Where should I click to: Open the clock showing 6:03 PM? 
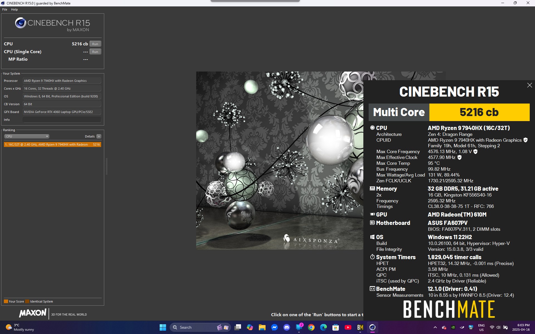click(521, 327)
